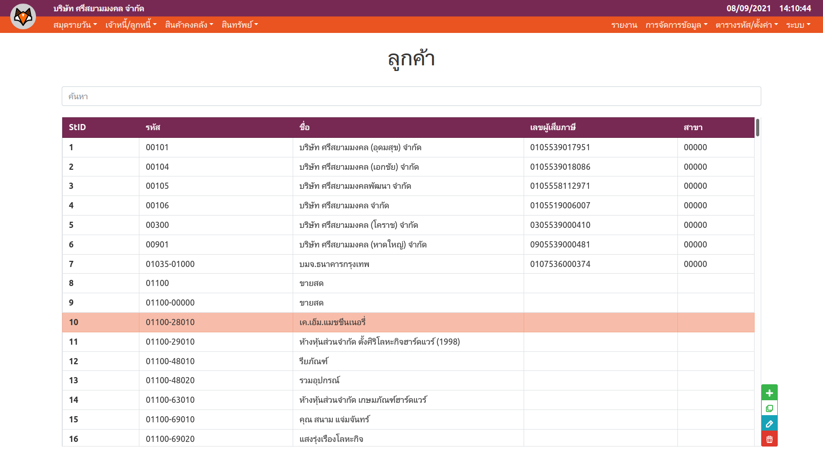Image resolution: width=823 pixels, height=463 pixels.
Task: Expand the สินค้าคงคลัง menu
Action: [189, 25]
